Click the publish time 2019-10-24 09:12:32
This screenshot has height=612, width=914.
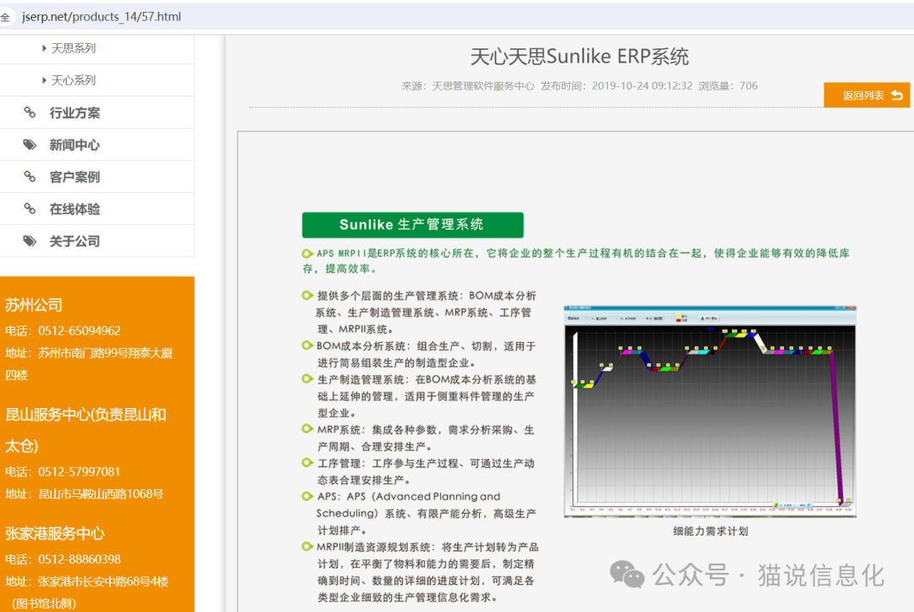(x=642, y=86)
